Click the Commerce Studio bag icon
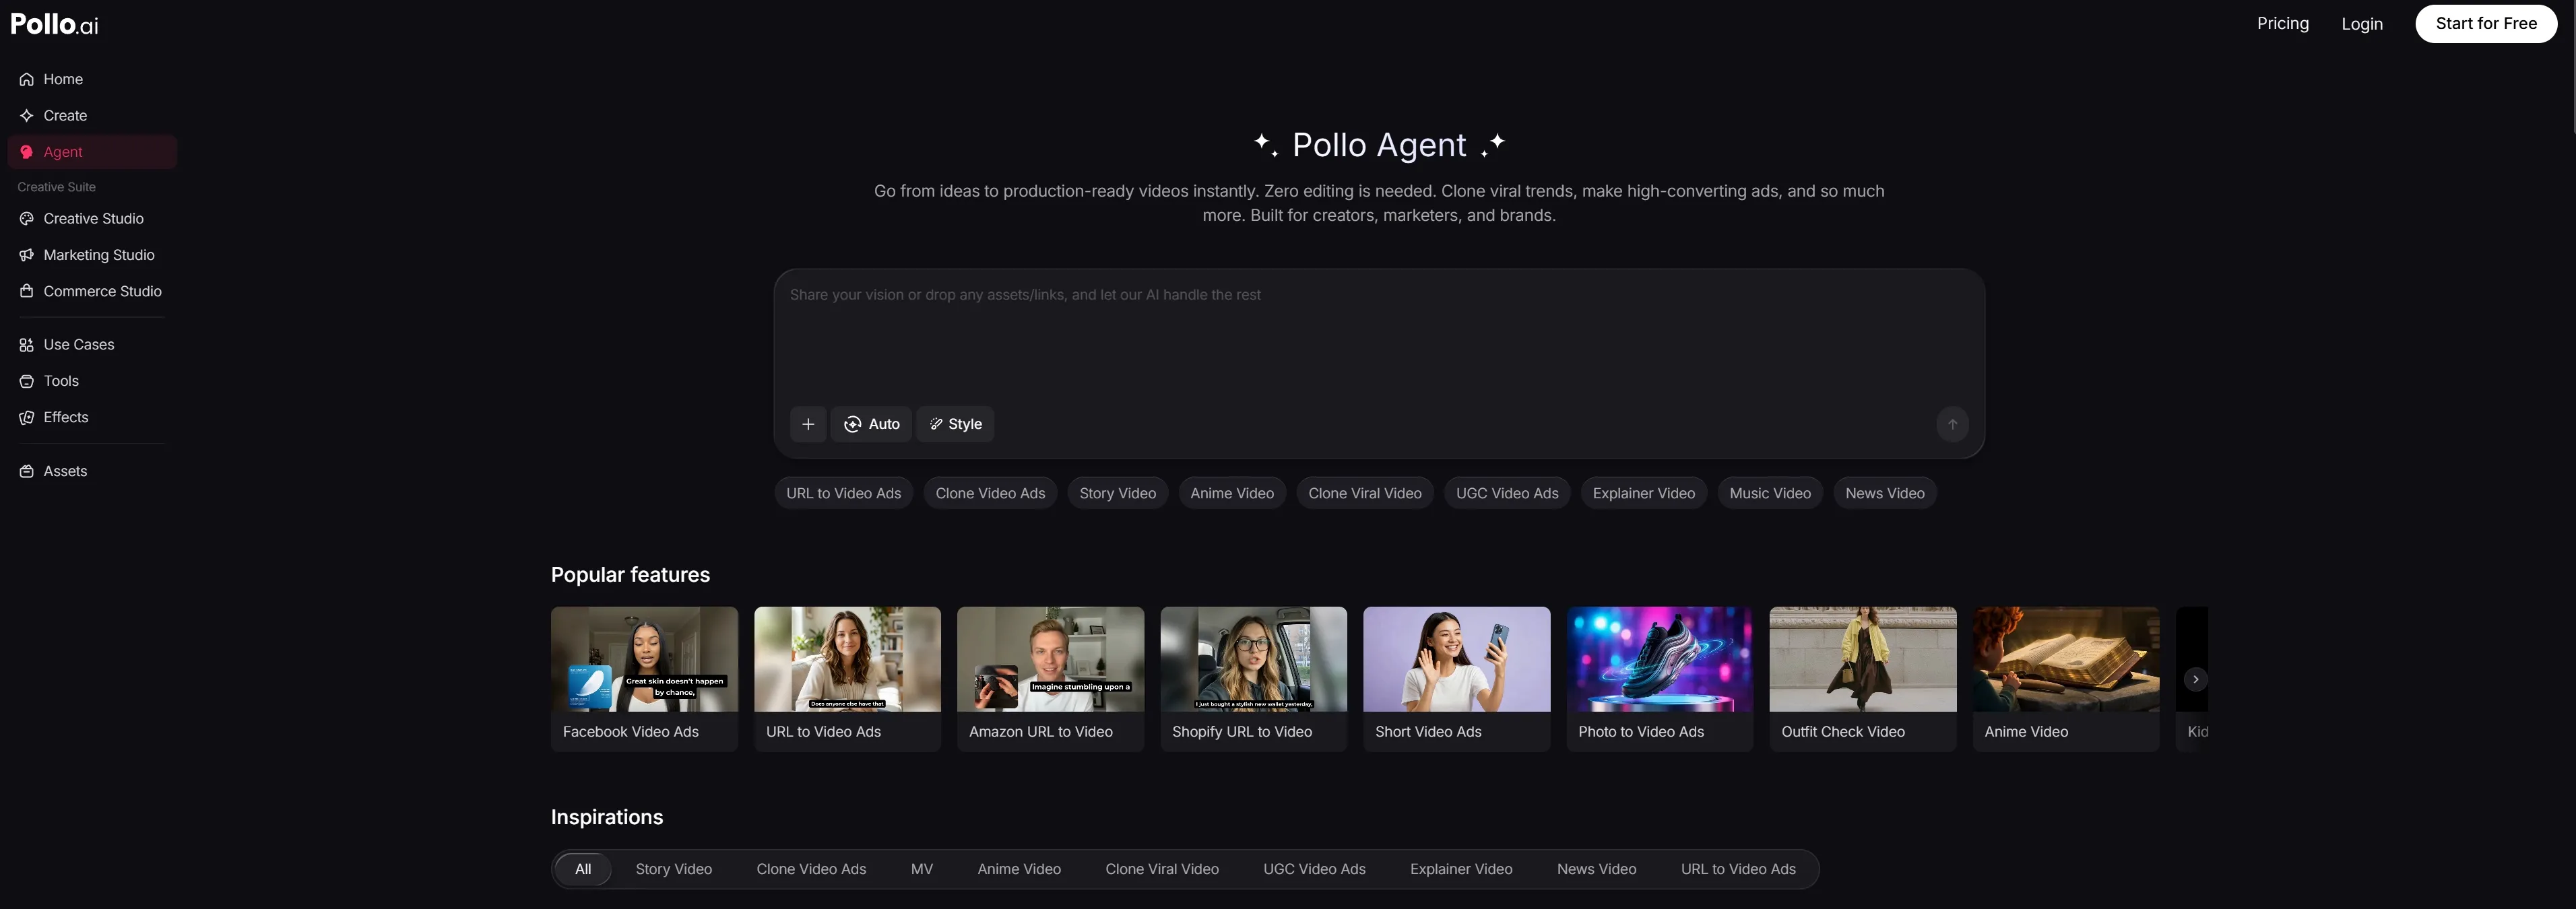2576x909 pixels. pos(27,291)
